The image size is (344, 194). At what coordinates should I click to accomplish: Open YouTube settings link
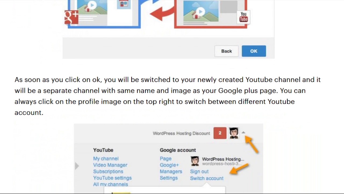pos(112,178)
